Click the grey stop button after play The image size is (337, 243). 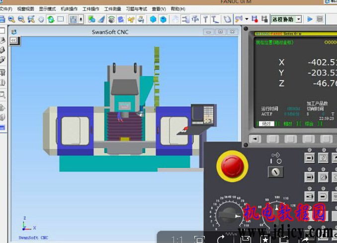click(x=320, y=19)
